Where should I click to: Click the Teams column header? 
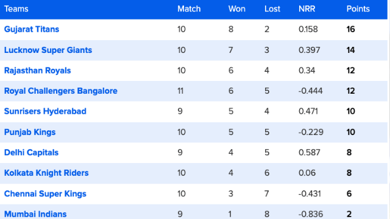click(16, 9)
